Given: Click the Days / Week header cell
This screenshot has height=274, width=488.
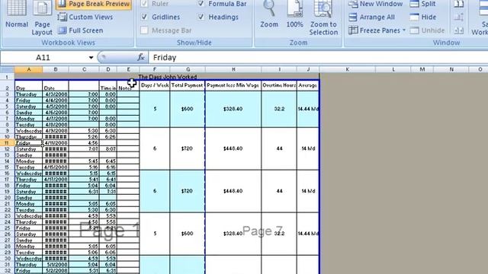Looking at the screenshot, I should (155, 85).
